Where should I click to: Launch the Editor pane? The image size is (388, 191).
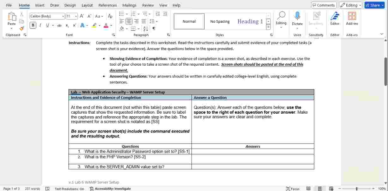pos(335,21)
